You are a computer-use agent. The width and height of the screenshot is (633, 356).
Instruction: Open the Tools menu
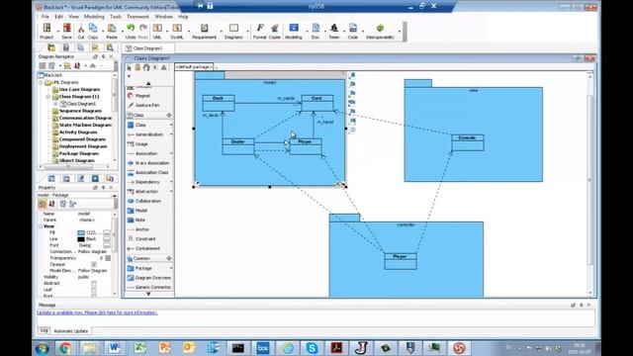[116, 17]
